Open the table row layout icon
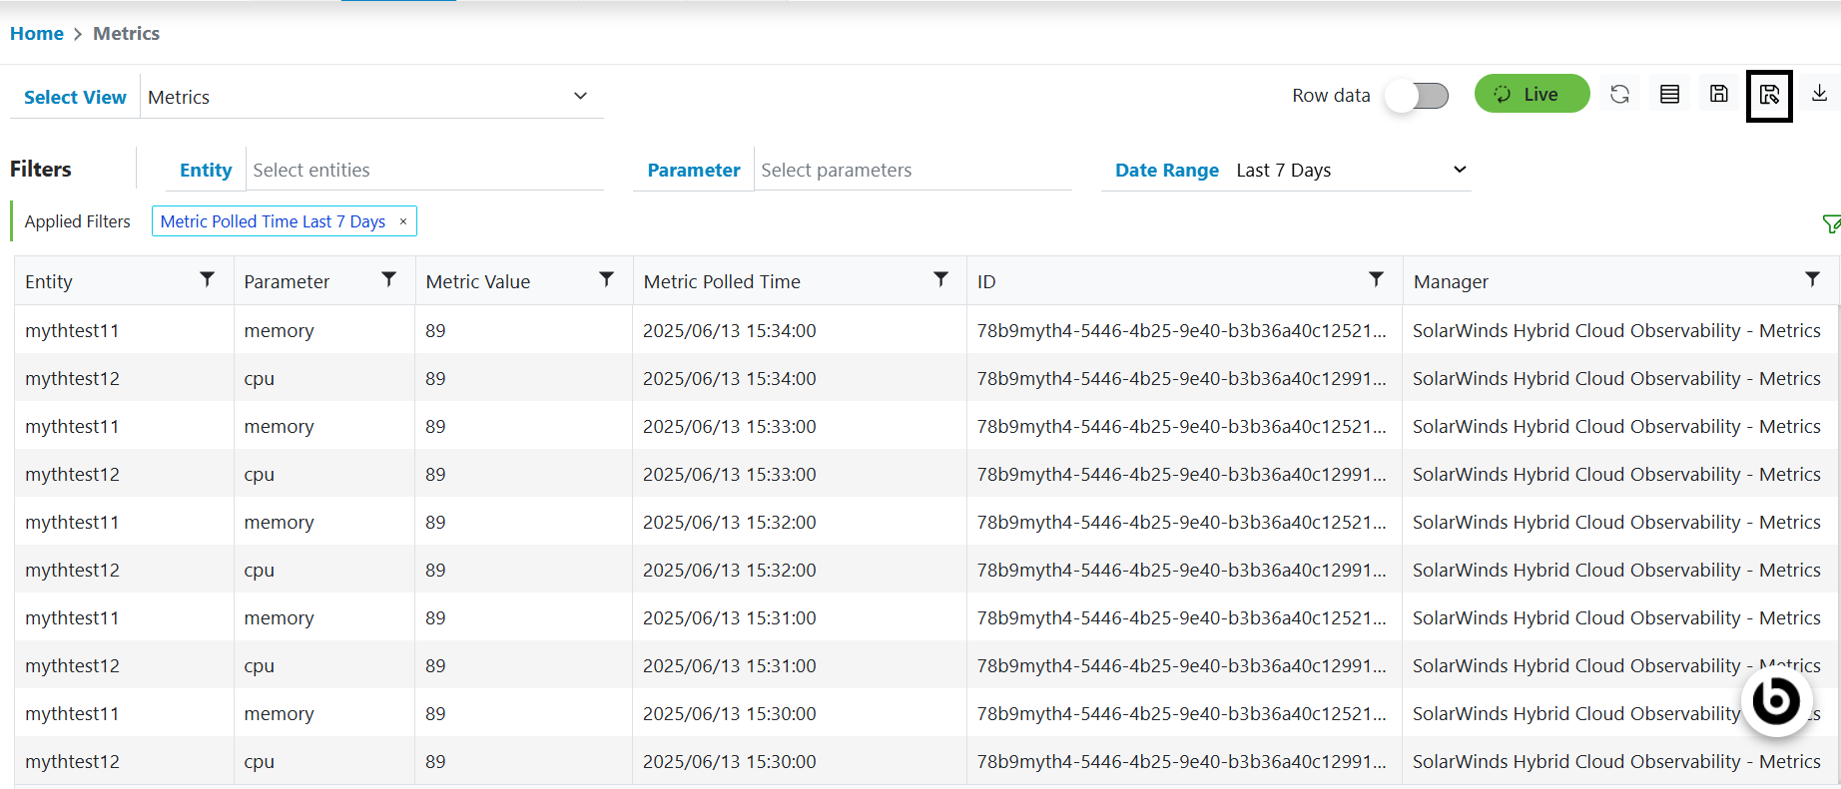The image size is (1841, 789). click(x=1669, y=95)
